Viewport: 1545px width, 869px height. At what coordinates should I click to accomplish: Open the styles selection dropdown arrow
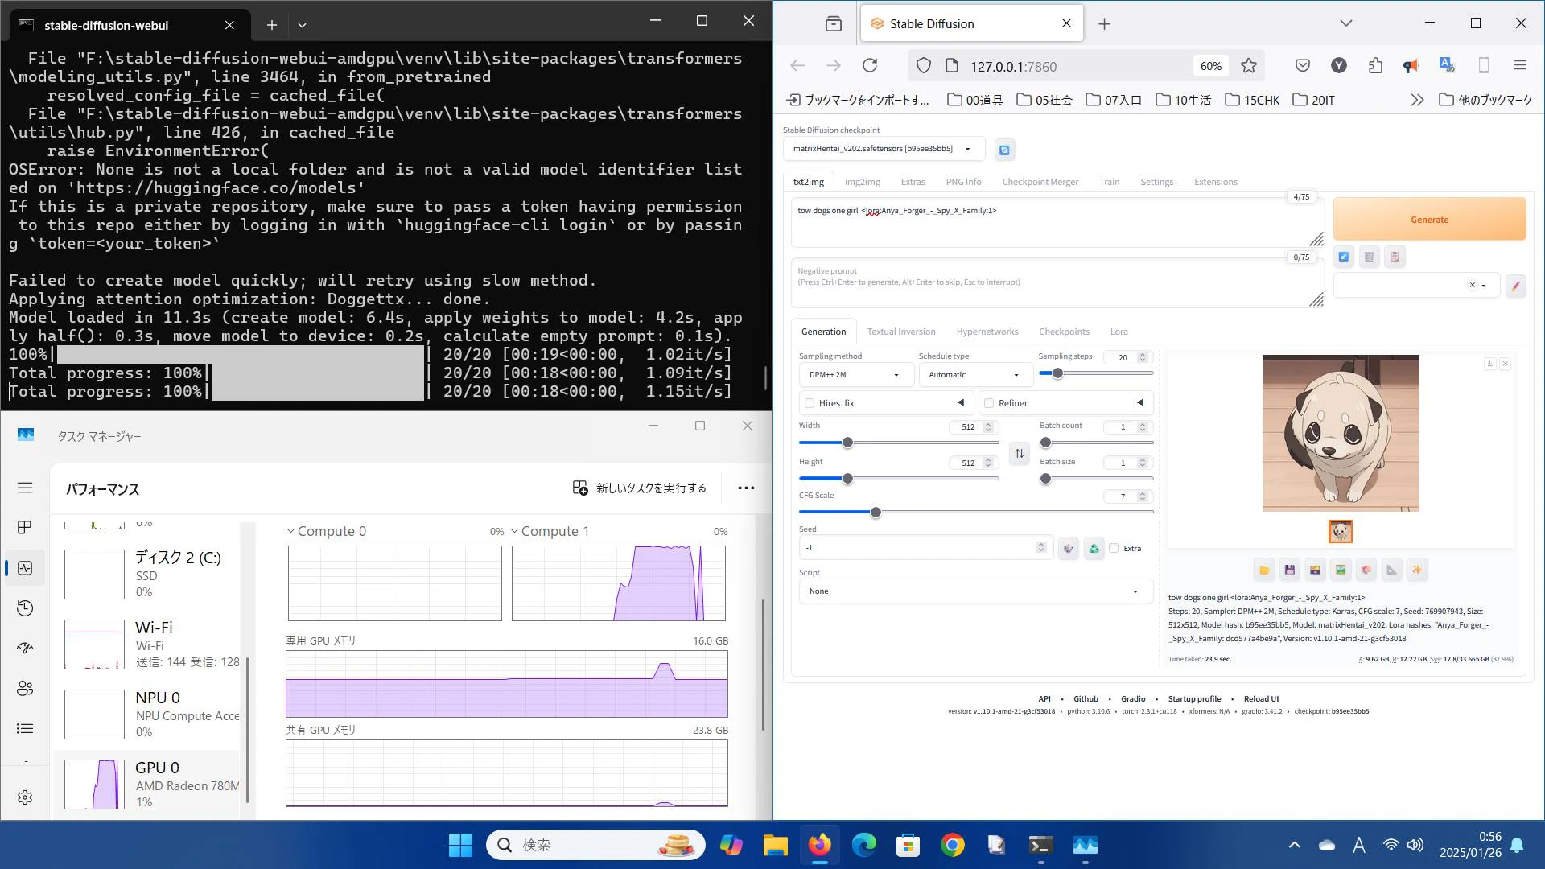pos(1484,286)
